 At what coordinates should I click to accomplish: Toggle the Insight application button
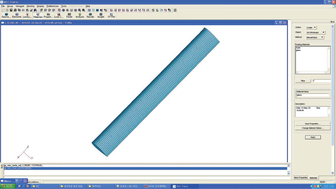tap(101, 15)
